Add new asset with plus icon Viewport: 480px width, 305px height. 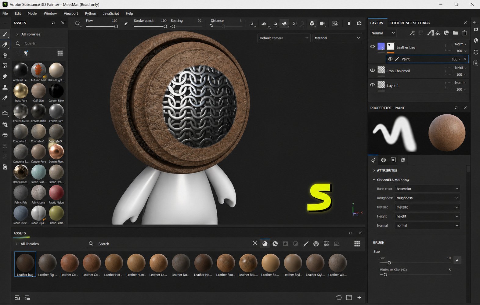click(x=359, y=297)
